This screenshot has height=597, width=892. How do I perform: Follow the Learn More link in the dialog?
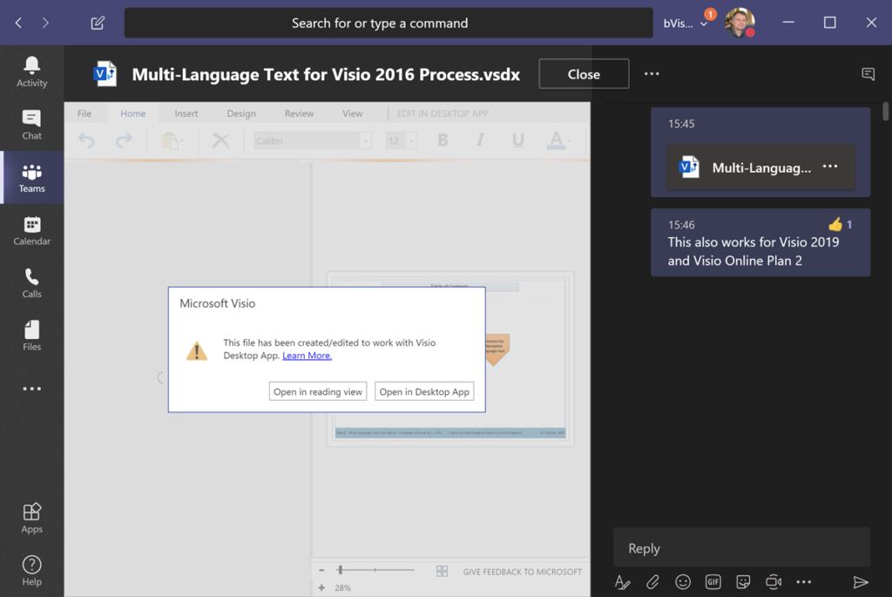307,356
